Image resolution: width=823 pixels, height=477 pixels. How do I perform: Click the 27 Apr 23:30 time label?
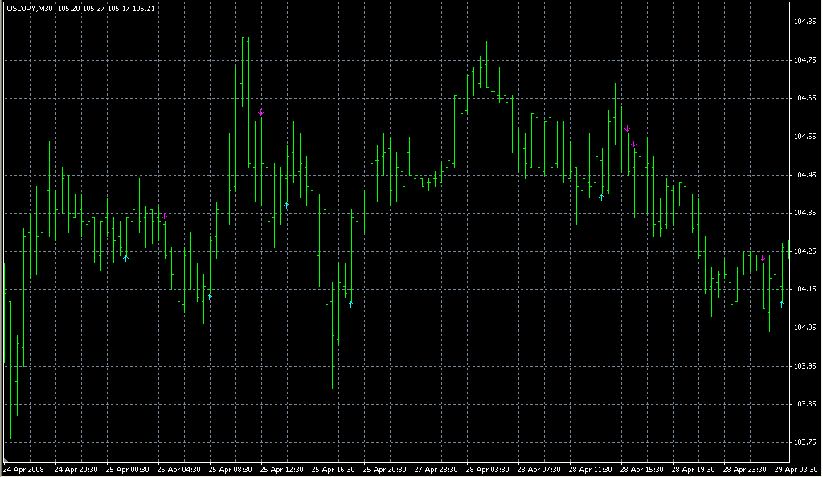click(x=436, y=470)
